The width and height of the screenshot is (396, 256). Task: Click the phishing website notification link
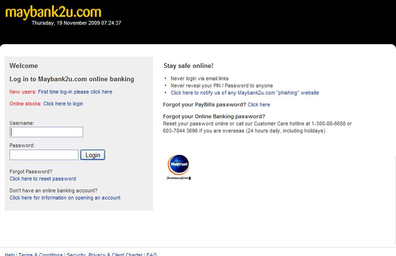click(245, 93)
